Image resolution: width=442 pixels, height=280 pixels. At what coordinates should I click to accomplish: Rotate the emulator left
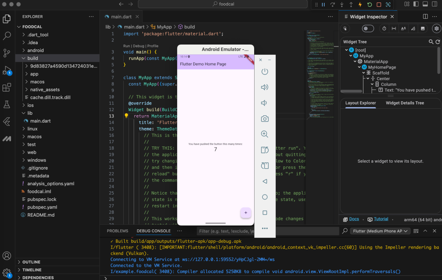click(x=265, y=150)
